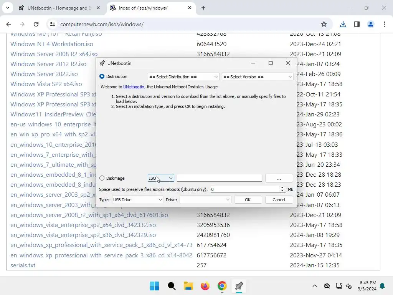
Task: Close the UNetbootin Homepage tab
Action: [98, 8]
